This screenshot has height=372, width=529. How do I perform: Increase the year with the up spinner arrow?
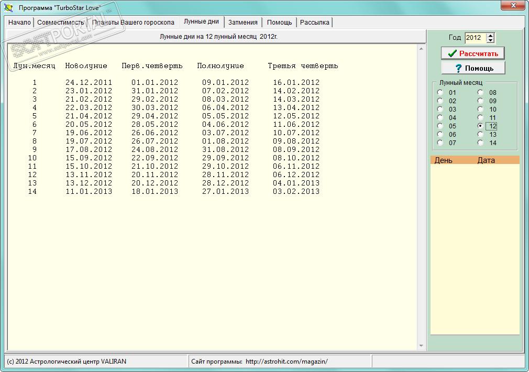(x=491, y=35)
